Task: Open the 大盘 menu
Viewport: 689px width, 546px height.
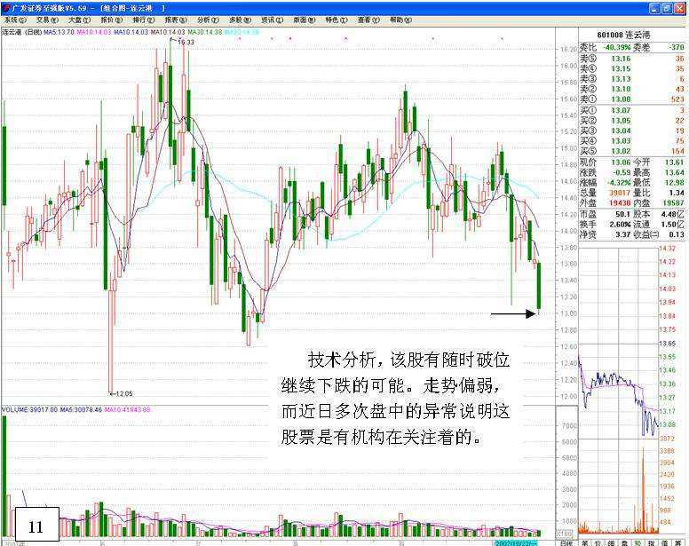Action: [79, 20]
